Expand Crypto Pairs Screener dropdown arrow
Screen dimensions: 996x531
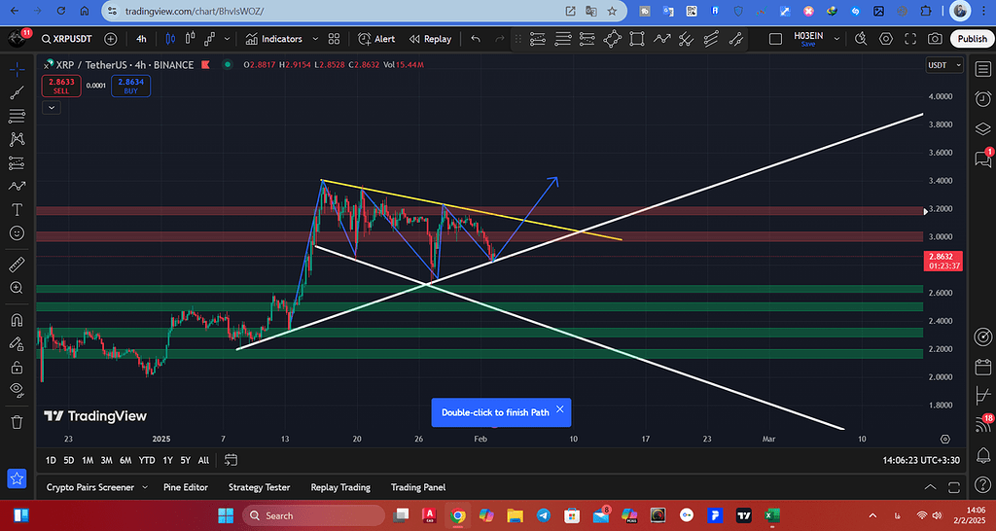[145, 487]
